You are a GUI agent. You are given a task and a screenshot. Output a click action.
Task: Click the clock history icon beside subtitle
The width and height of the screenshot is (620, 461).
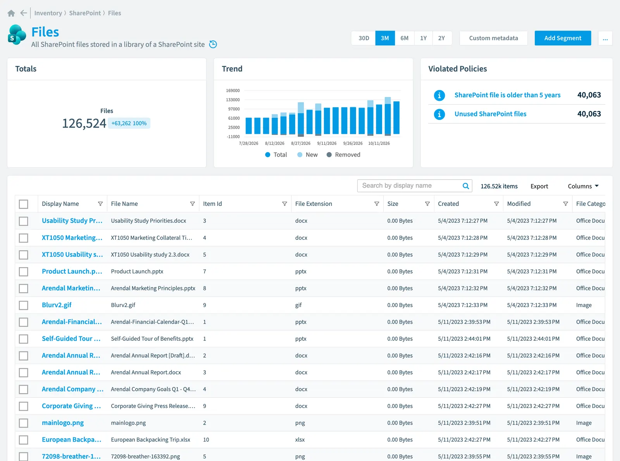coord(213,44)
